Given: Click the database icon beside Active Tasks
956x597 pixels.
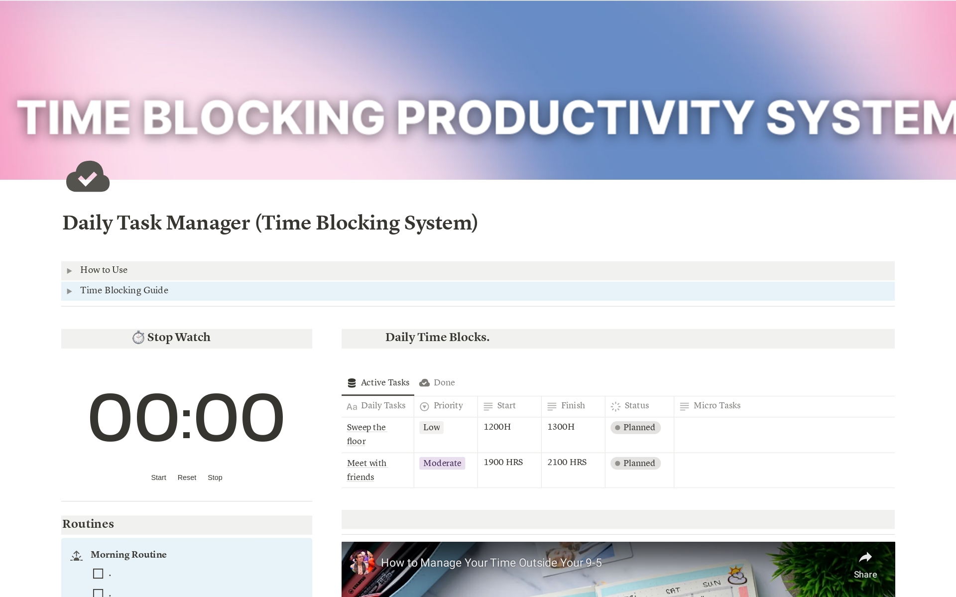Looking at the screenshot, I should point(352,382).
